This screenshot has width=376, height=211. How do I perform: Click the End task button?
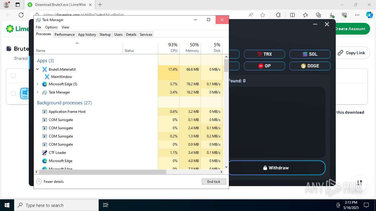coord(214,182)
